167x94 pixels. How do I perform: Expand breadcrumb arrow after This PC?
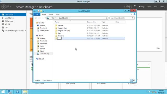click(x=58, y=18)
